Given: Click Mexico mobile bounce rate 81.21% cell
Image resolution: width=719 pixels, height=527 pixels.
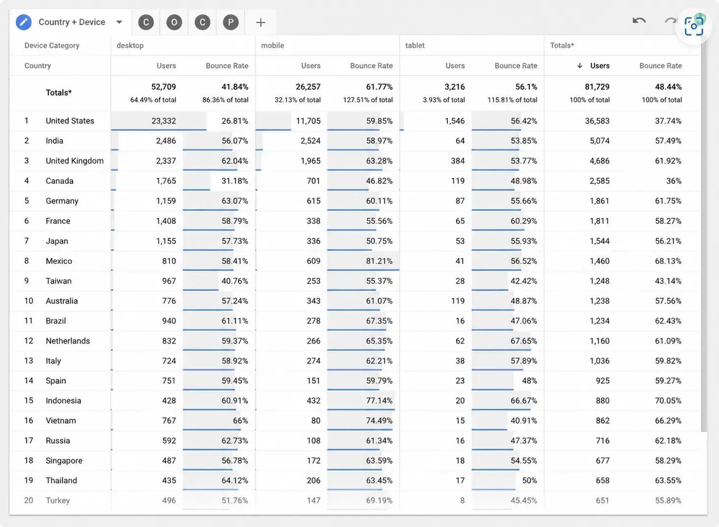Looking at the screenshot, I should pyautogui.click(x=363, y=261).
